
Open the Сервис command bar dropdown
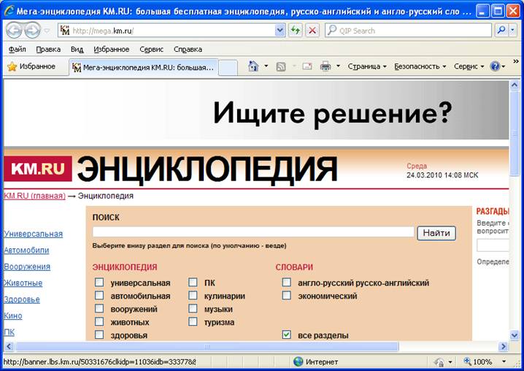click(x=469, y=66)
